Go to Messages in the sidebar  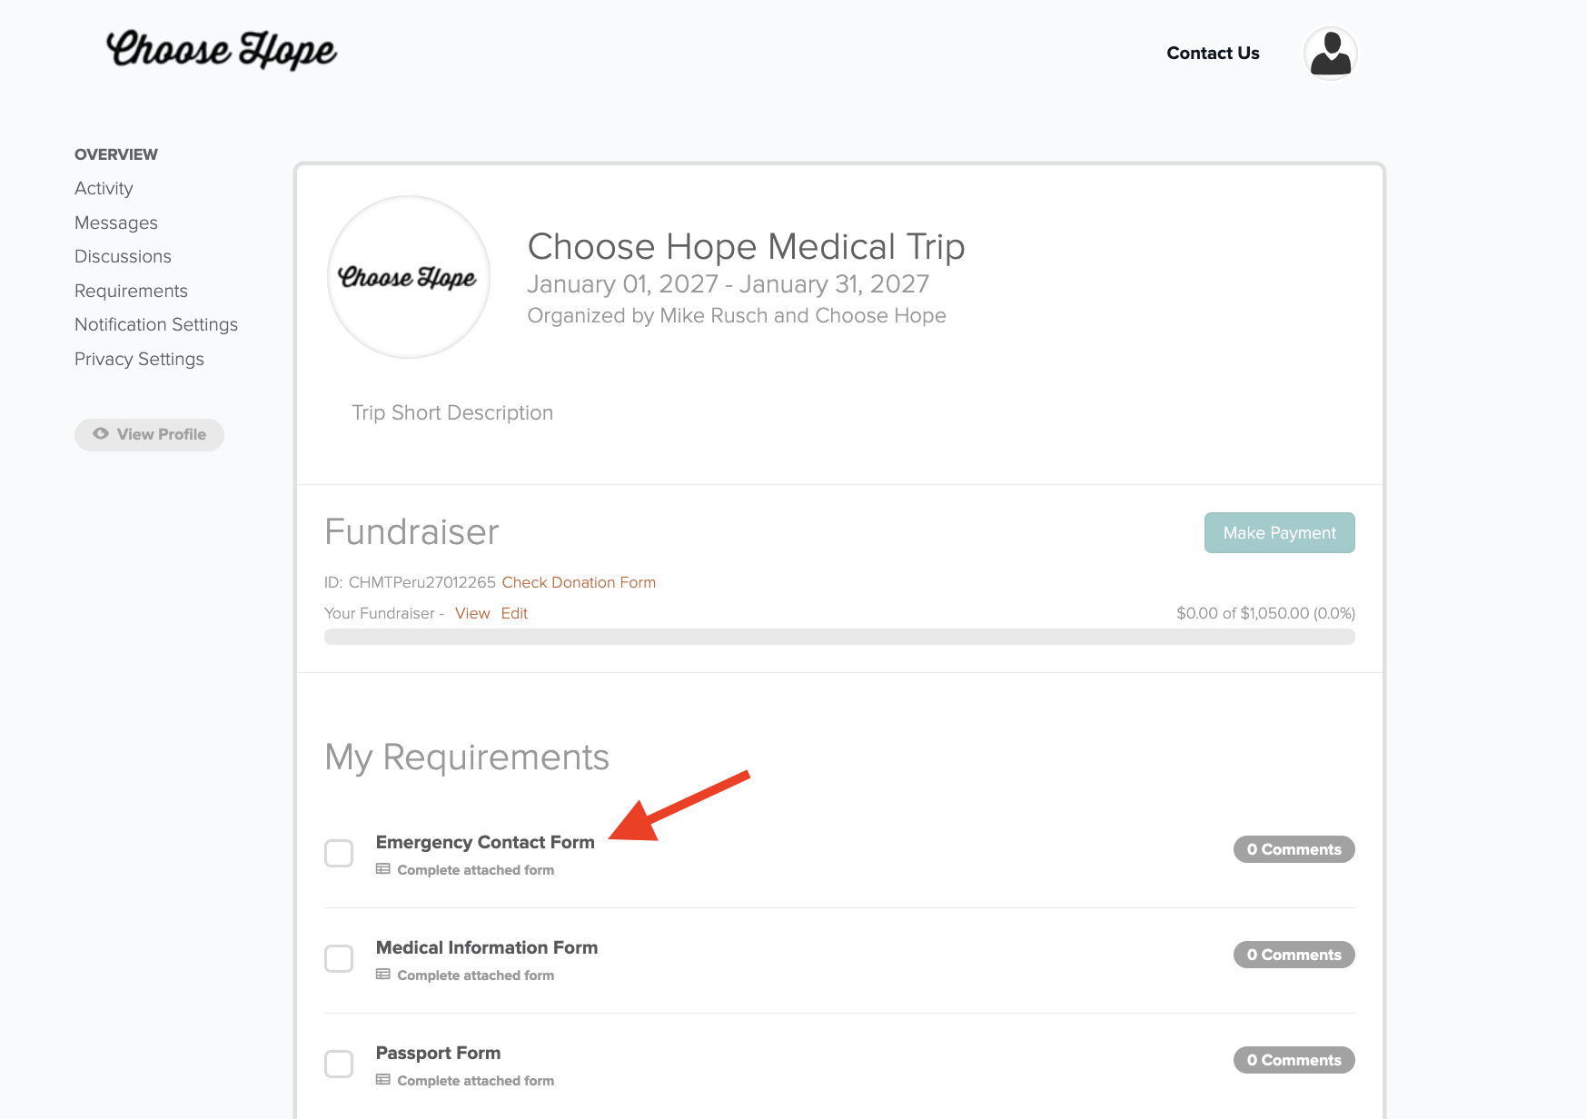(x=116, y=223)
